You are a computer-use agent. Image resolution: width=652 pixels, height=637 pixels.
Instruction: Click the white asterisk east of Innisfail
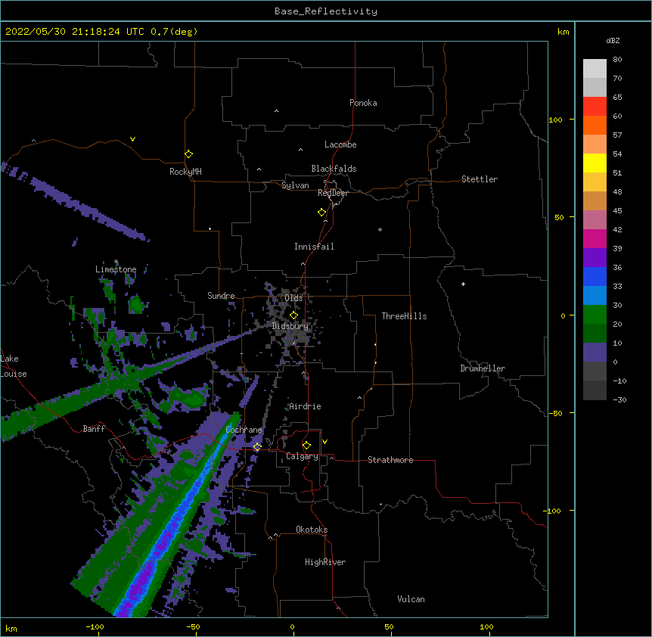pyautogui.click(x=380, y=229)
